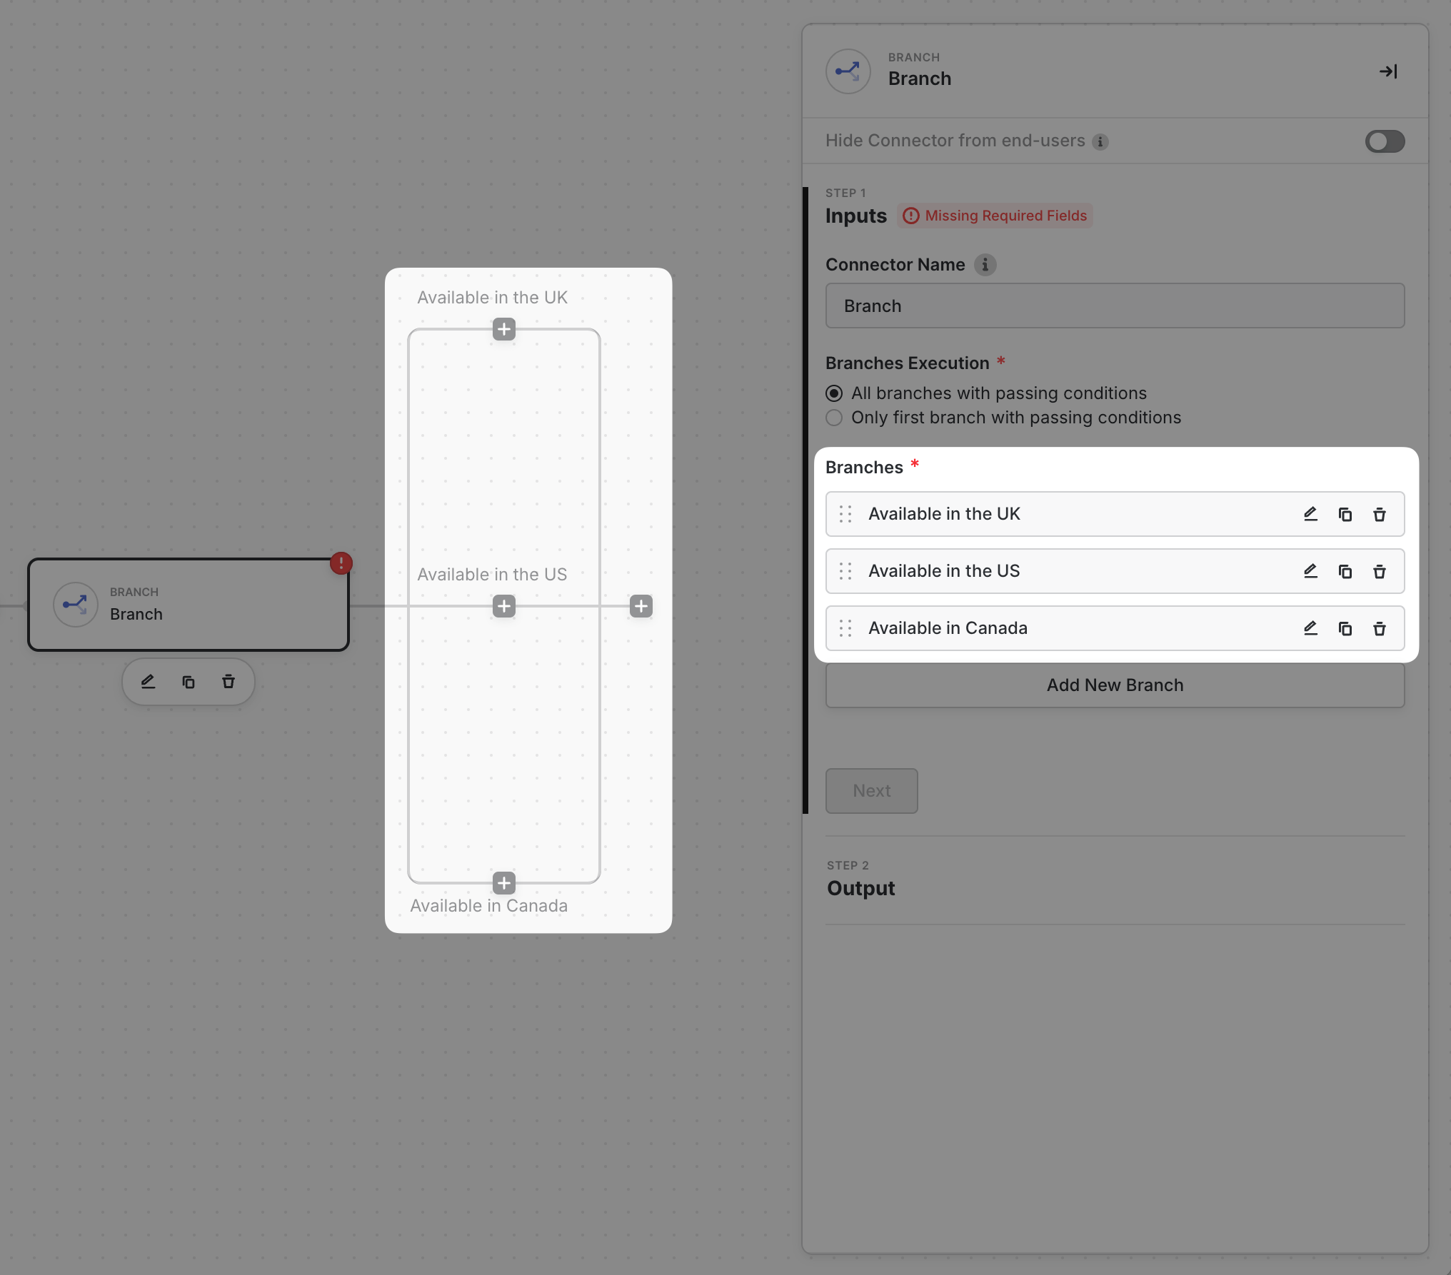Delete the Available in Canada branch
This screenshot has height=1275, width=1451.
[1379, 628]
